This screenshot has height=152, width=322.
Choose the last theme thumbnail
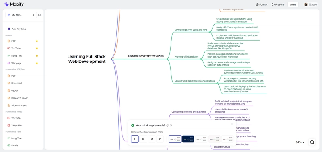[227, 139]
